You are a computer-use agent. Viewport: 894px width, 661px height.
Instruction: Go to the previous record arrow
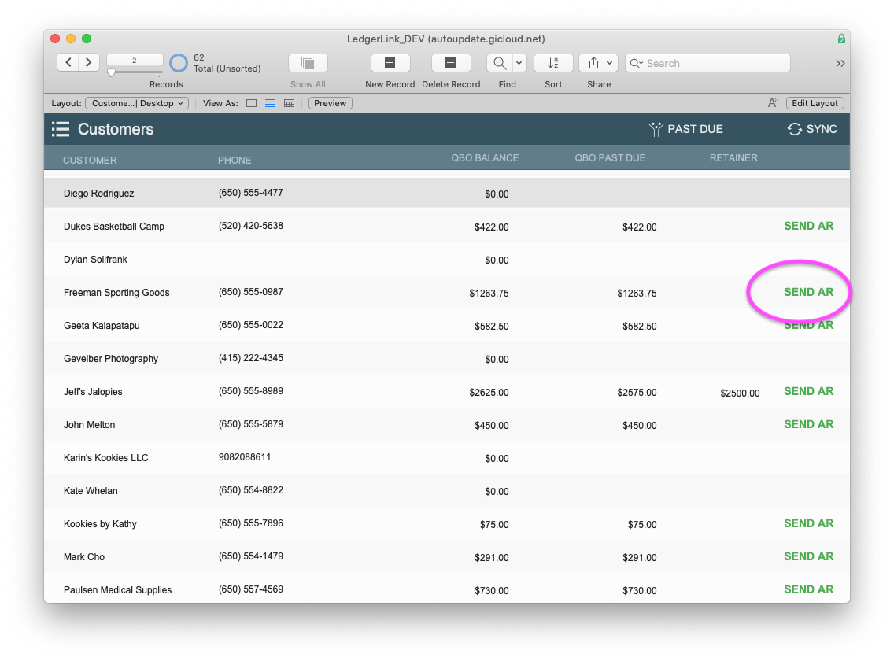tap(68, 62)
